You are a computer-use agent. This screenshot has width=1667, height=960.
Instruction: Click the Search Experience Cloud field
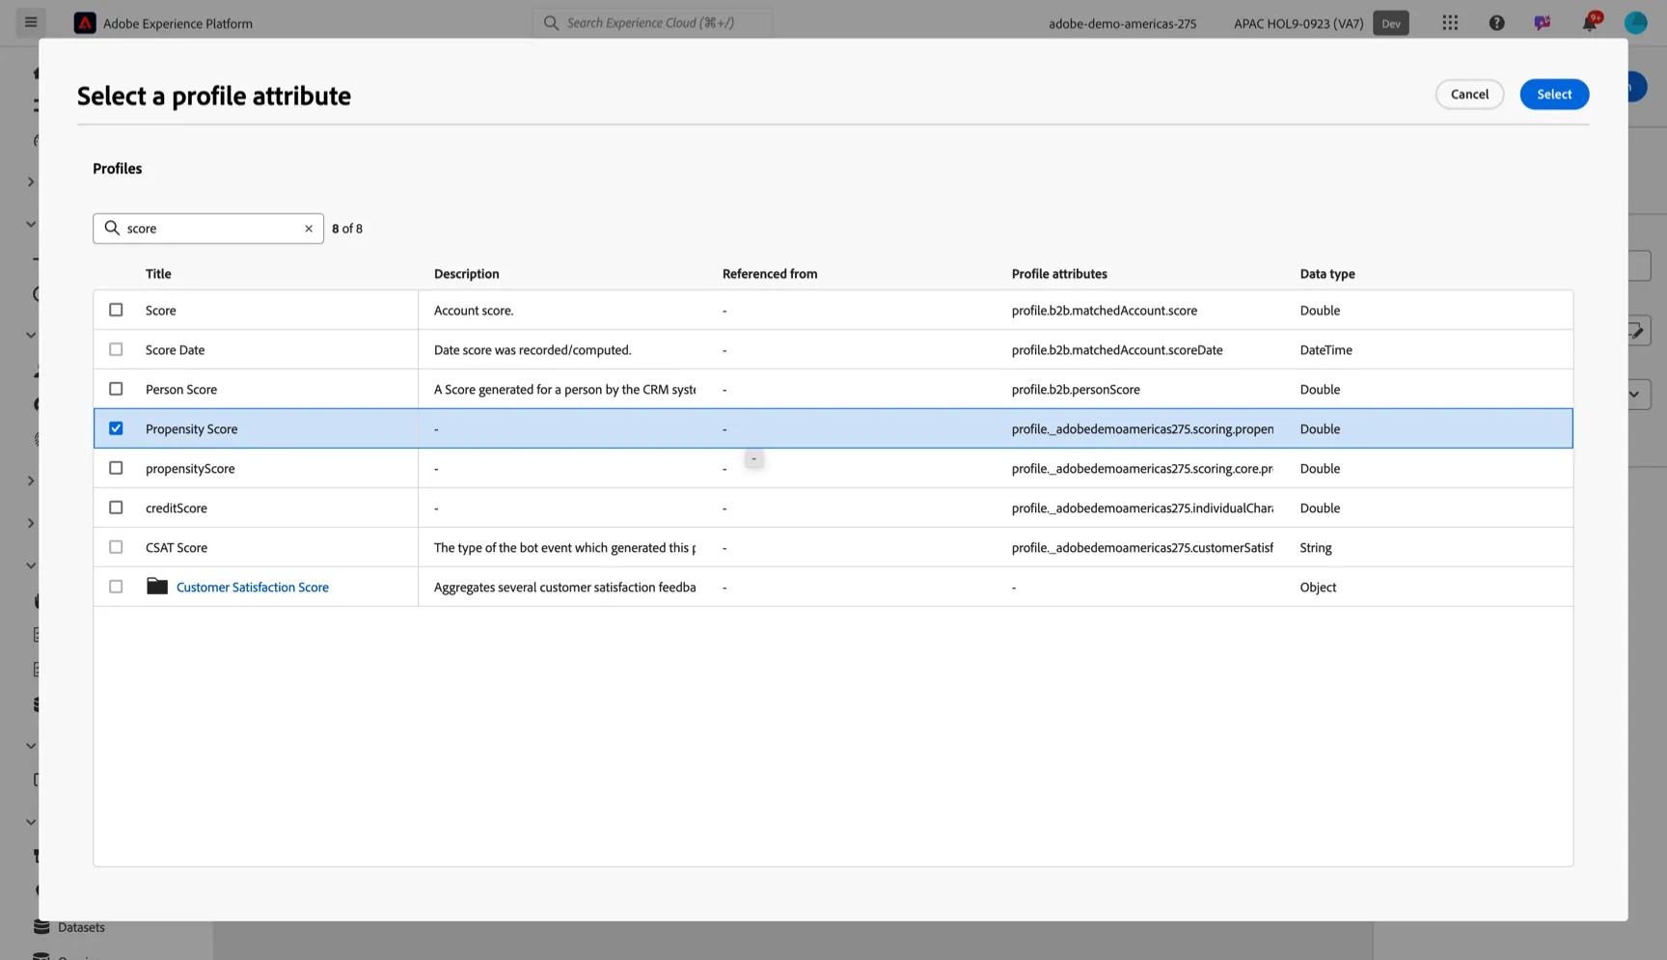652,23
